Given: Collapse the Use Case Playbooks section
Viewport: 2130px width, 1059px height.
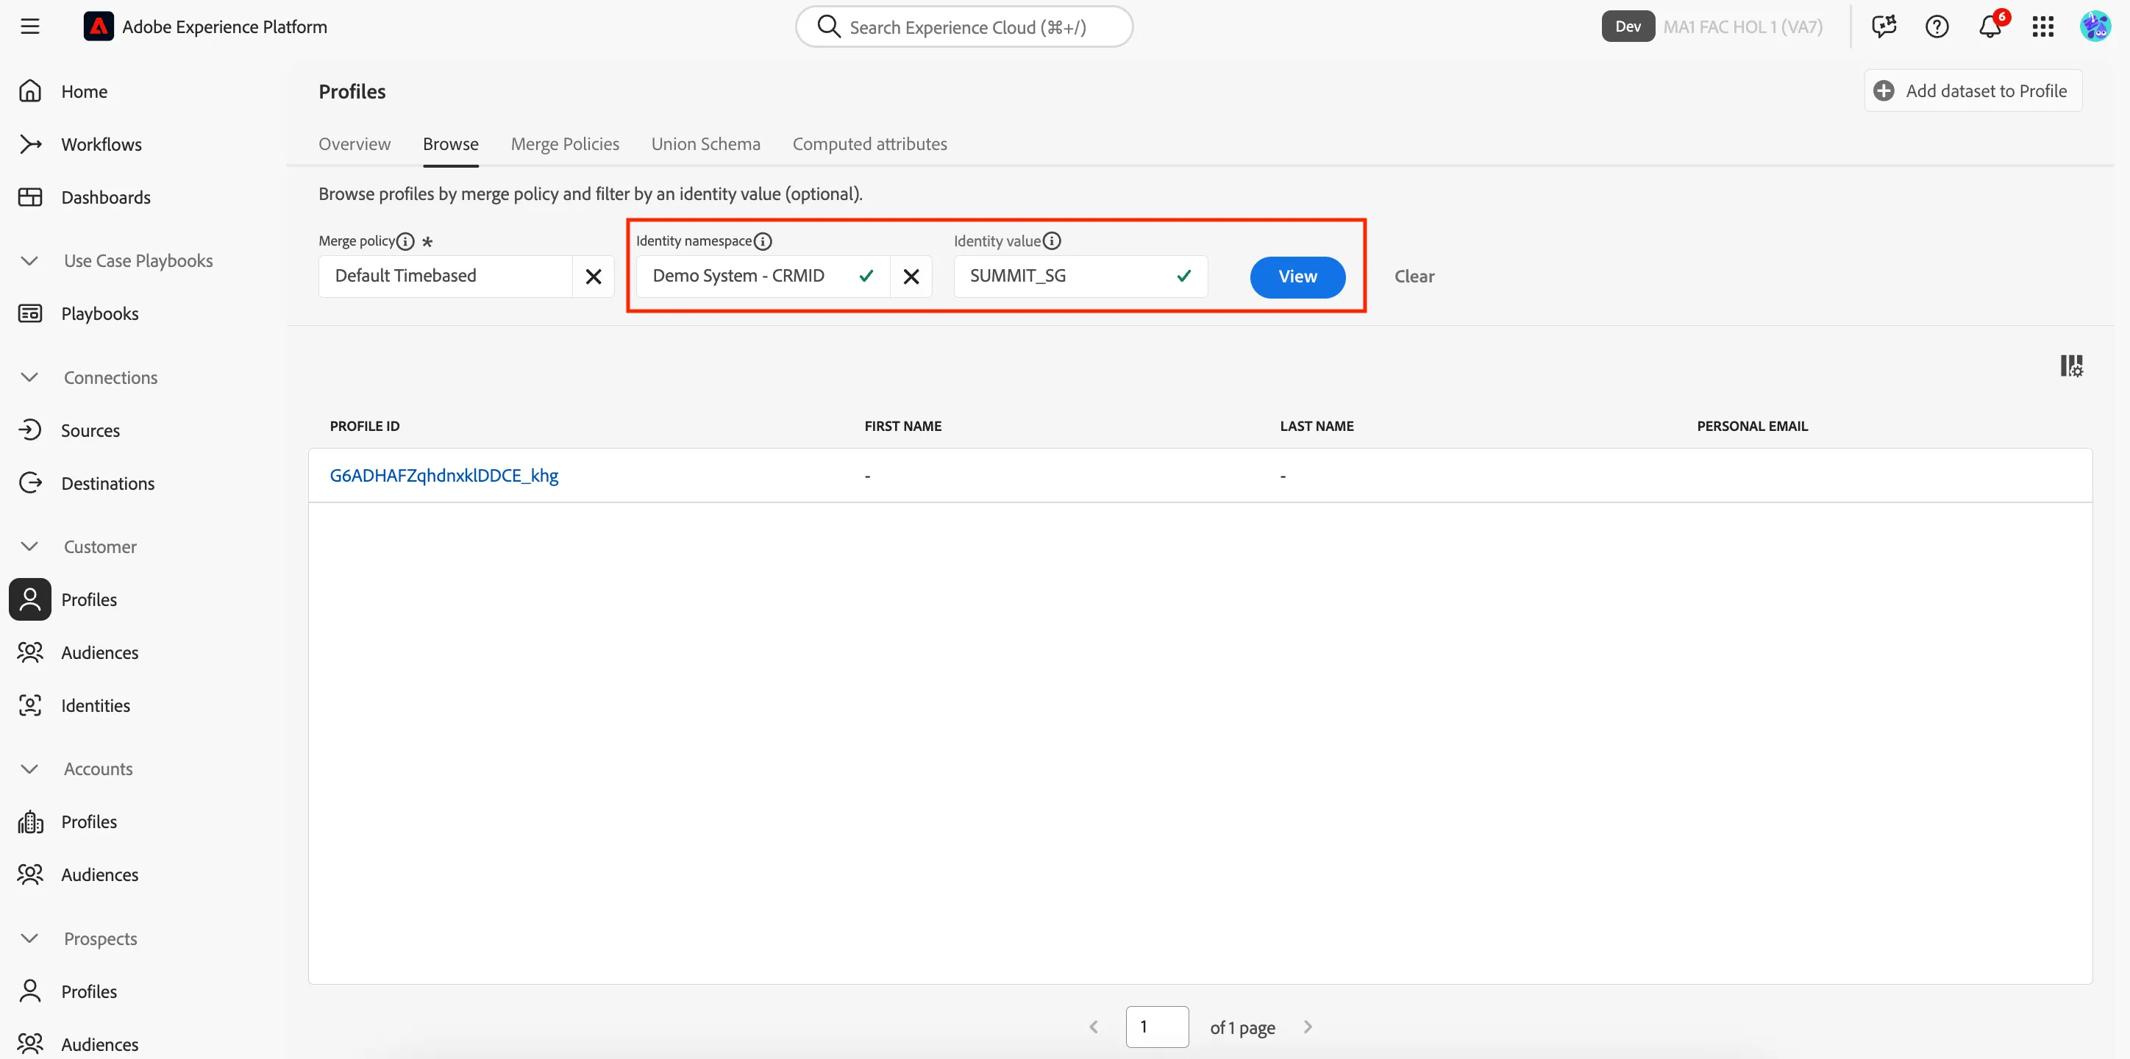Looking at the screenshot, I should pos(29,261).
